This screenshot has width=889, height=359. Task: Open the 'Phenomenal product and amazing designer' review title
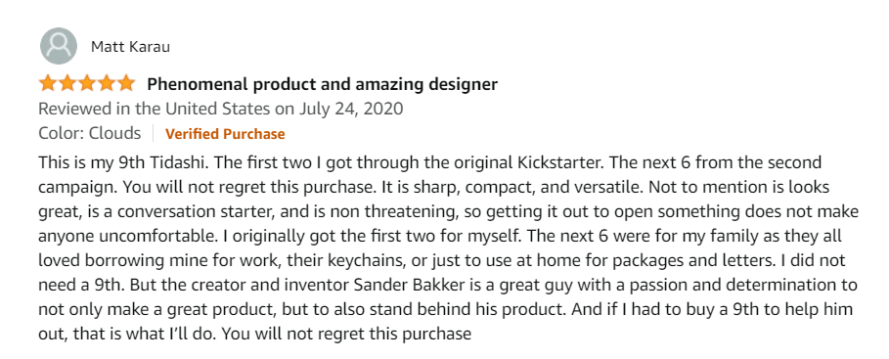(x=322, y=84)
